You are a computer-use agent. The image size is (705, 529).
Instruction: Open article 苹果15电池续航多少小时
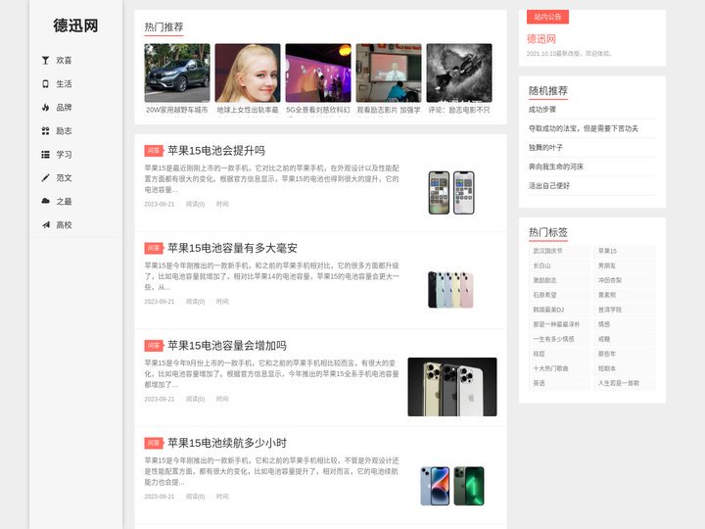(x=227, y=443)
